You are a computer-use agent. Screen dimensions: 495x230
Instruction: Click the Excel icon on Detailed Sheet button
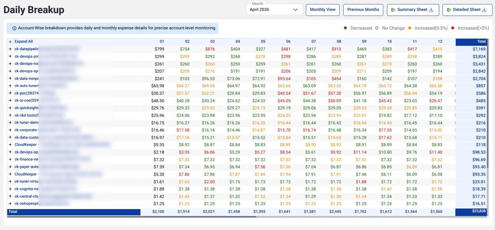[449, 10]
